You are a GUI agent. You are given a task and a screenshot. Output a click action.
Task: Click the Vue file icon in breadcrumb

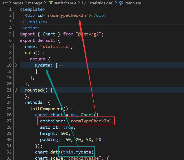(x=51, y=3)
